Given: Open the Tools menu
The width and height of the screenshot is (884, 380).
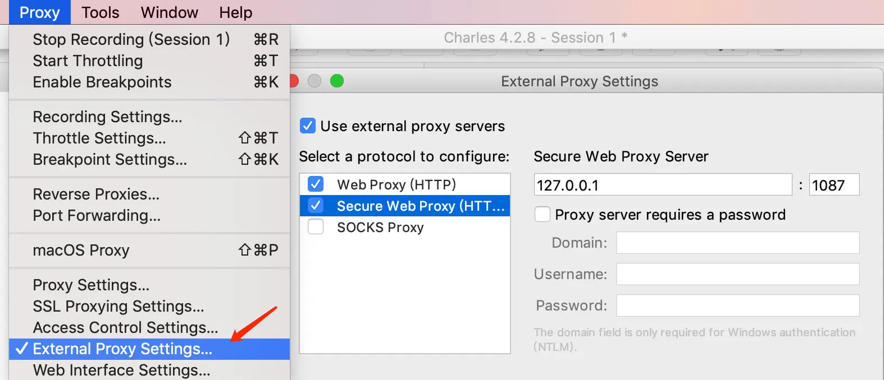Looking at the screenshot, I should [x=100, y=12].
